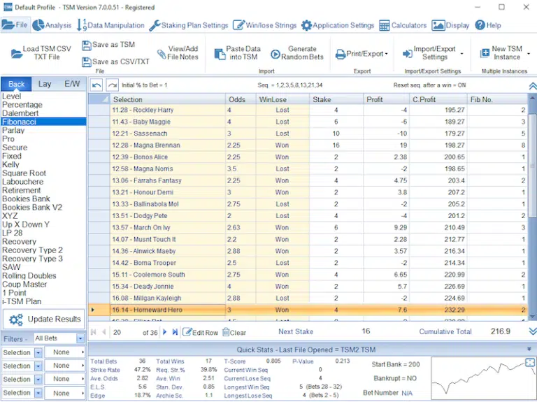
Task: Open Import/Export Settings dropdown arrow
Action: coord(461,54)
